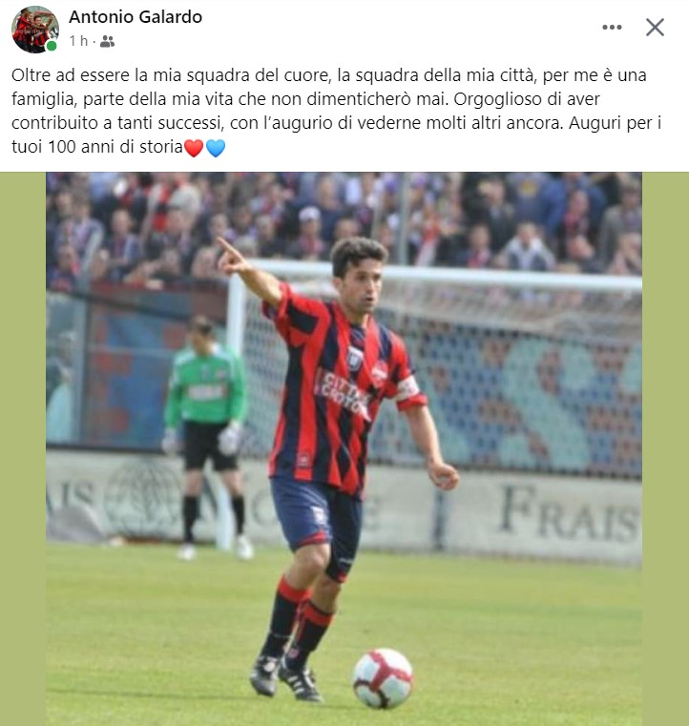
Task: Open the '1 h' post timestamp link
Action: pyautogui.click(x=78, y=41)
